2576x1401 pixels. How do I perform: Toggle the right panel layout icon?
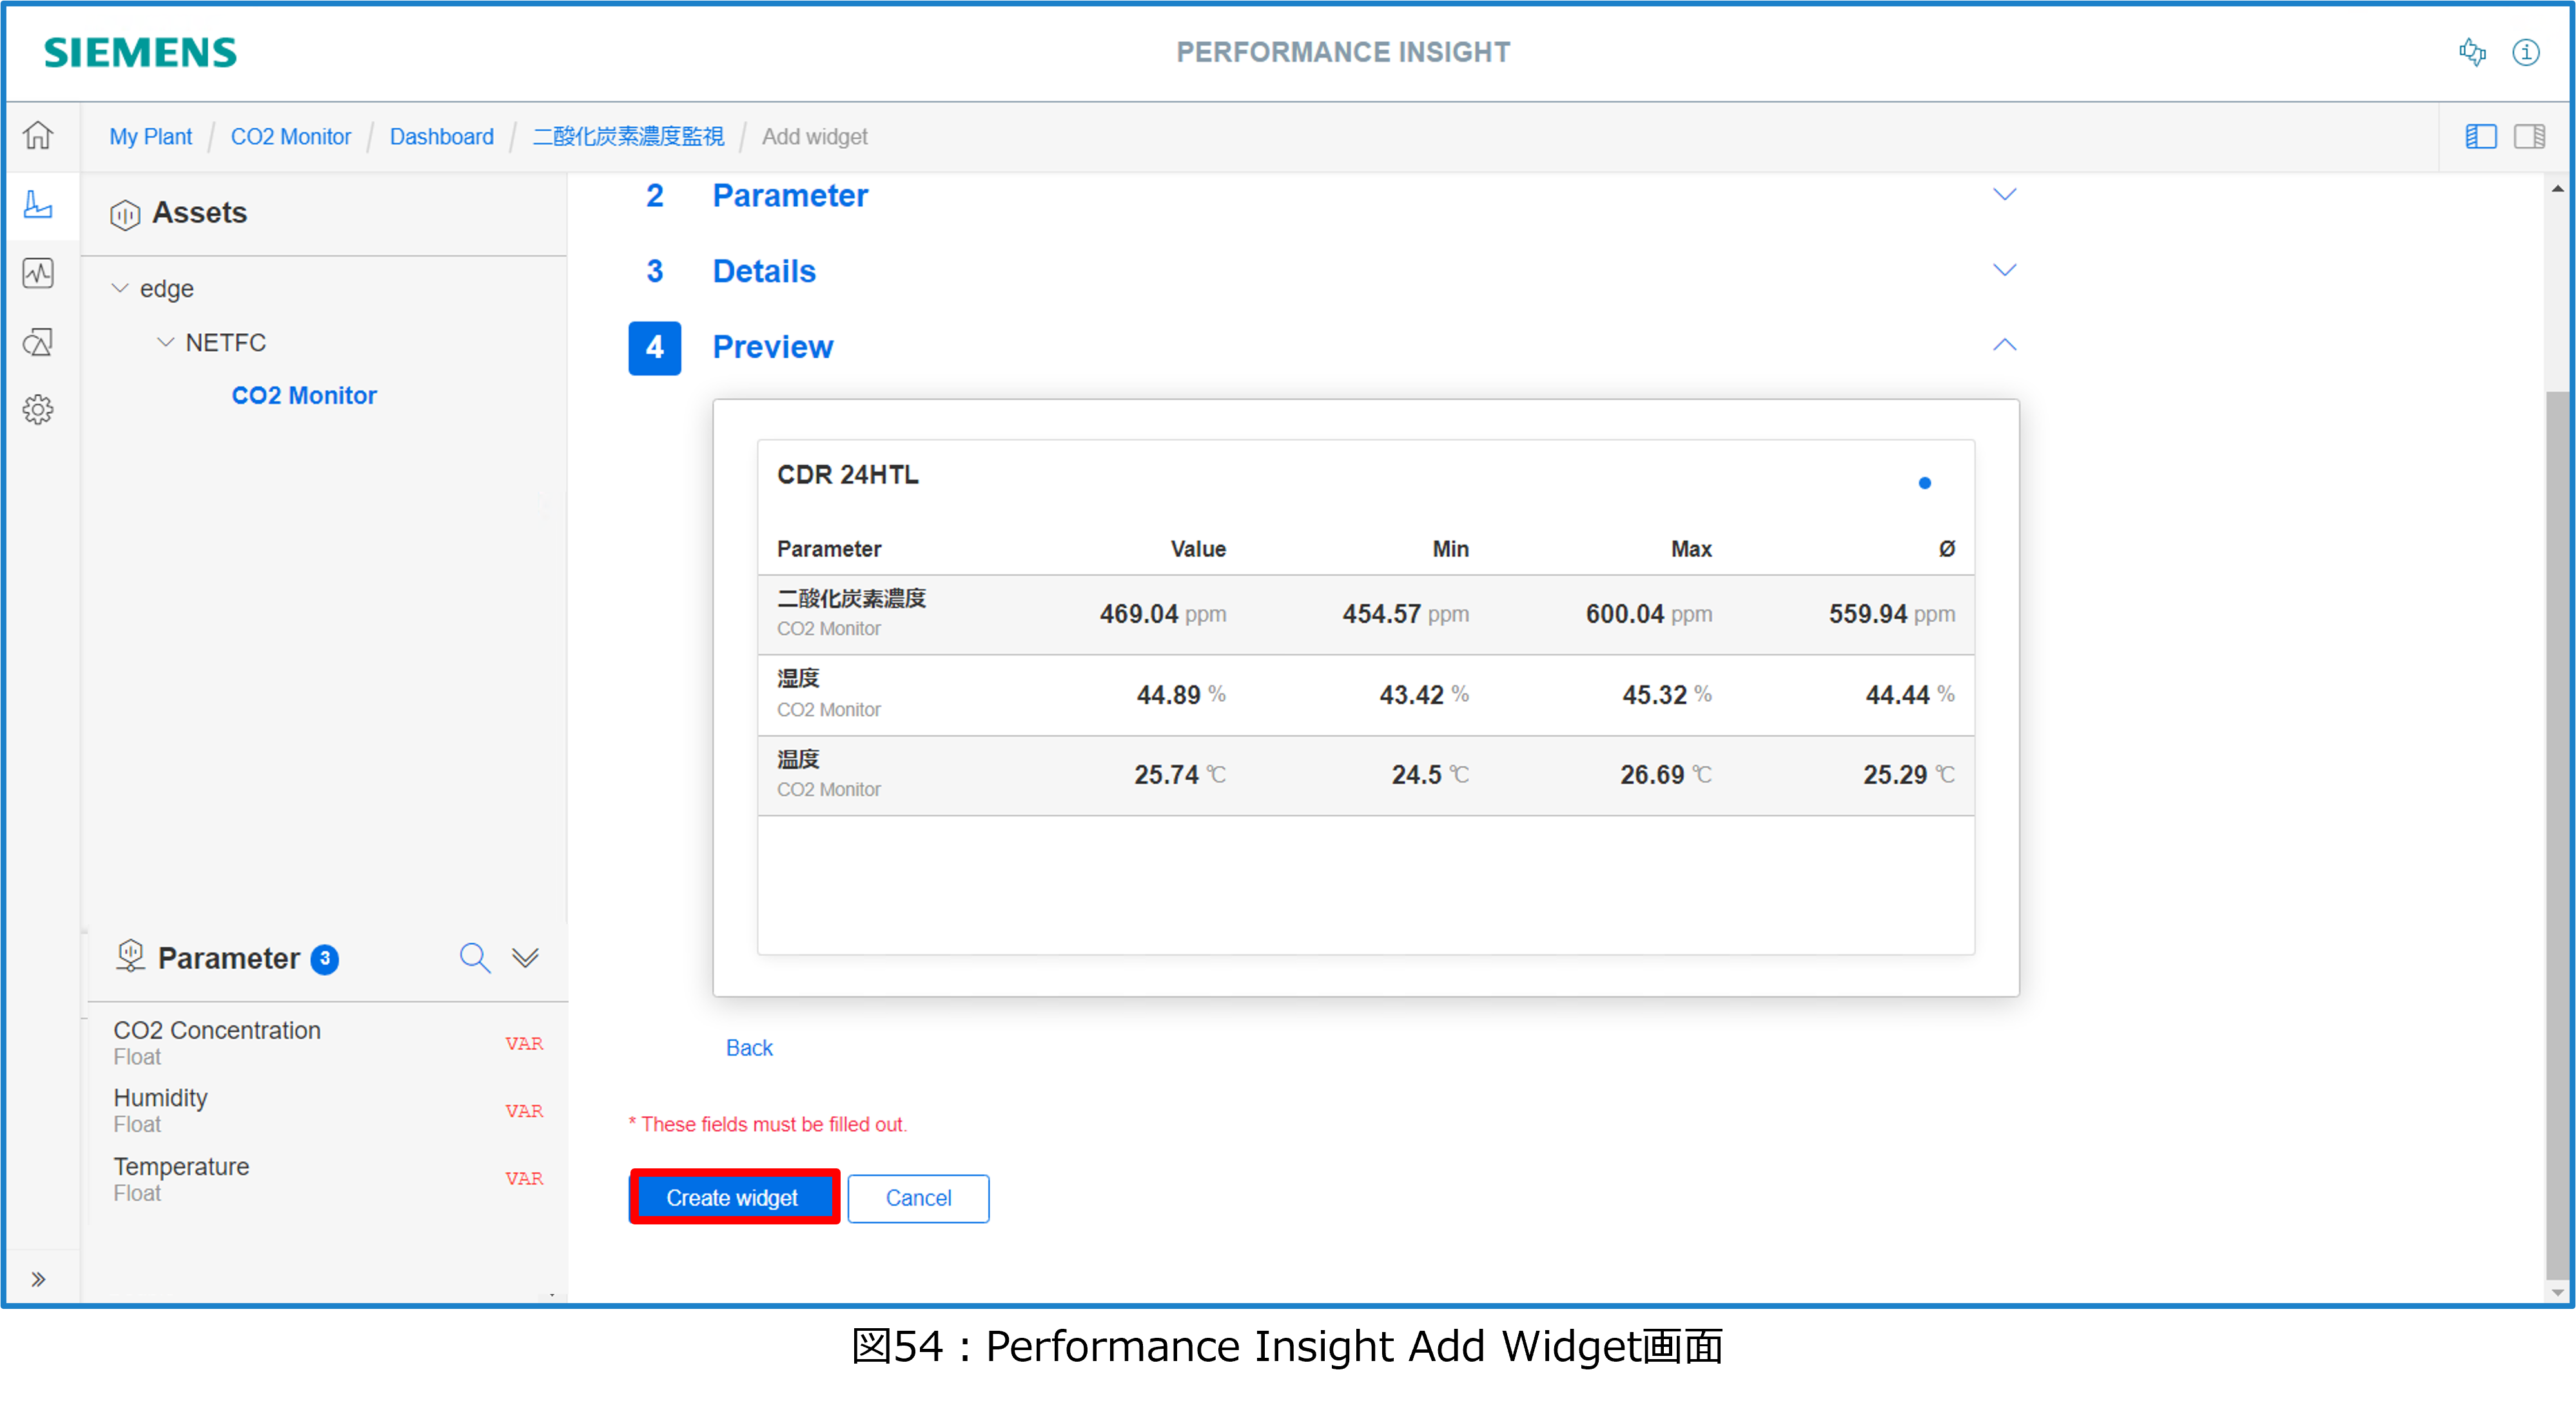pyautogui.click(x=2529, y=136)
